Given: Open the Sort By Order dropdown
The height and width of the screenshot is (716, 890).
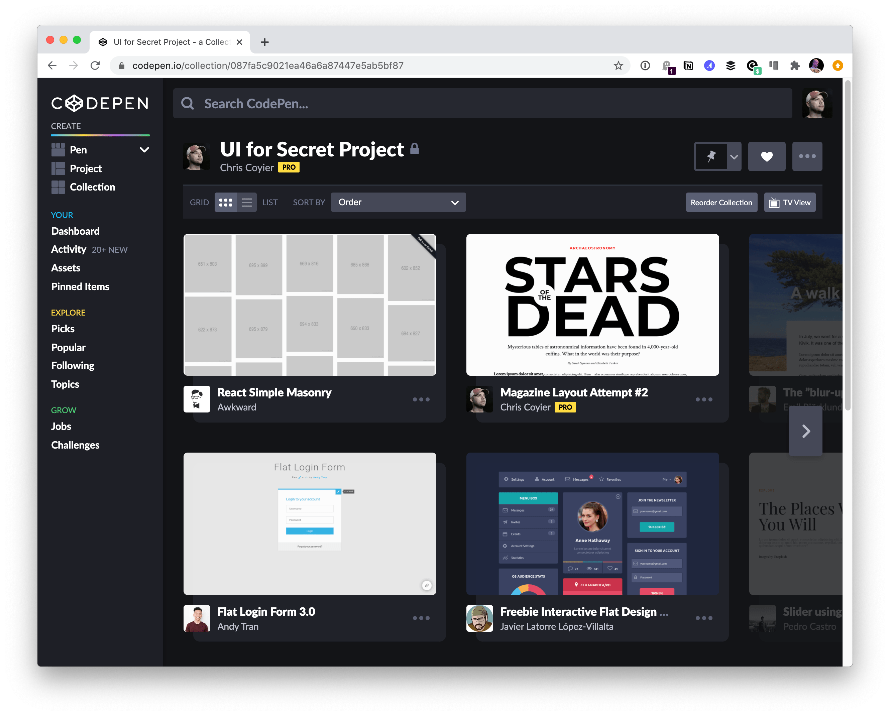Looking at the screenshot, I should [398, 203].
